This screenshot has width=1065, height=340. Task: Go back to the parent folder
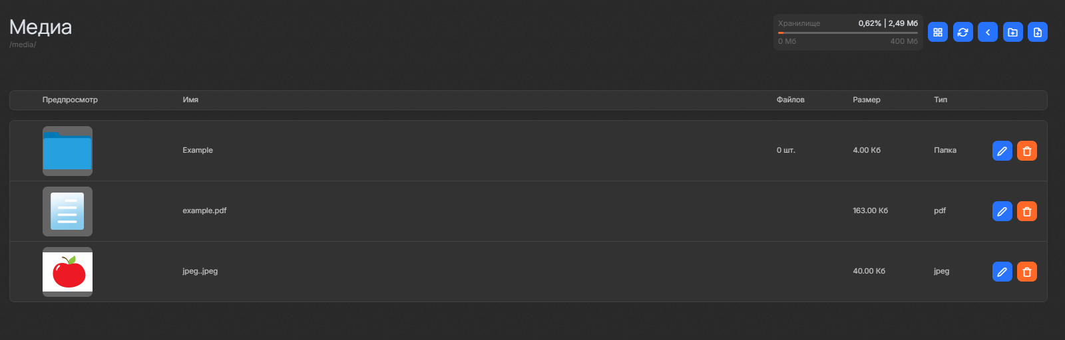pyautogui.click(x=988, y=32)
